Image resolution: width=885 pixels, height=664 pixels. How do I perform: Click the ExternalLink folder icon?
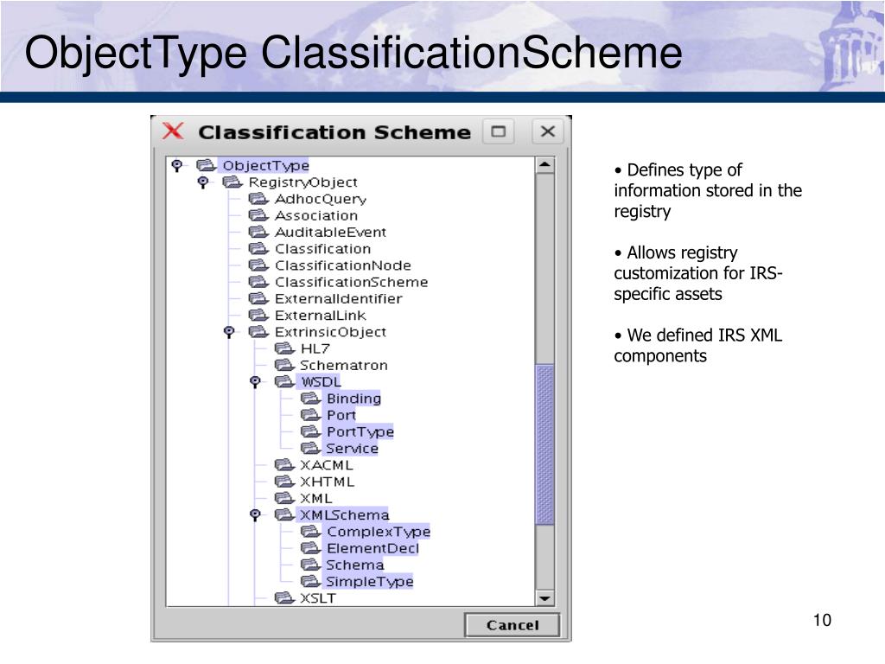point(258,315)
